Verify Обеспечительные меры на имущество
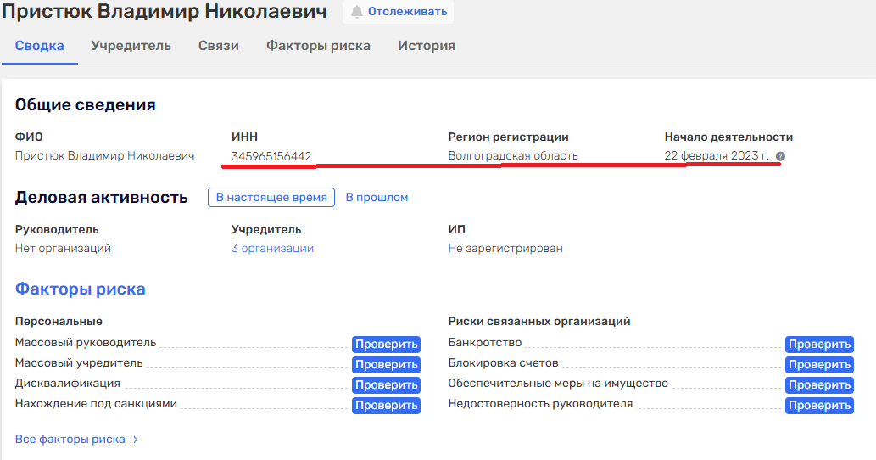The height and width of the screenshot is (460, 876). (819, 384)
